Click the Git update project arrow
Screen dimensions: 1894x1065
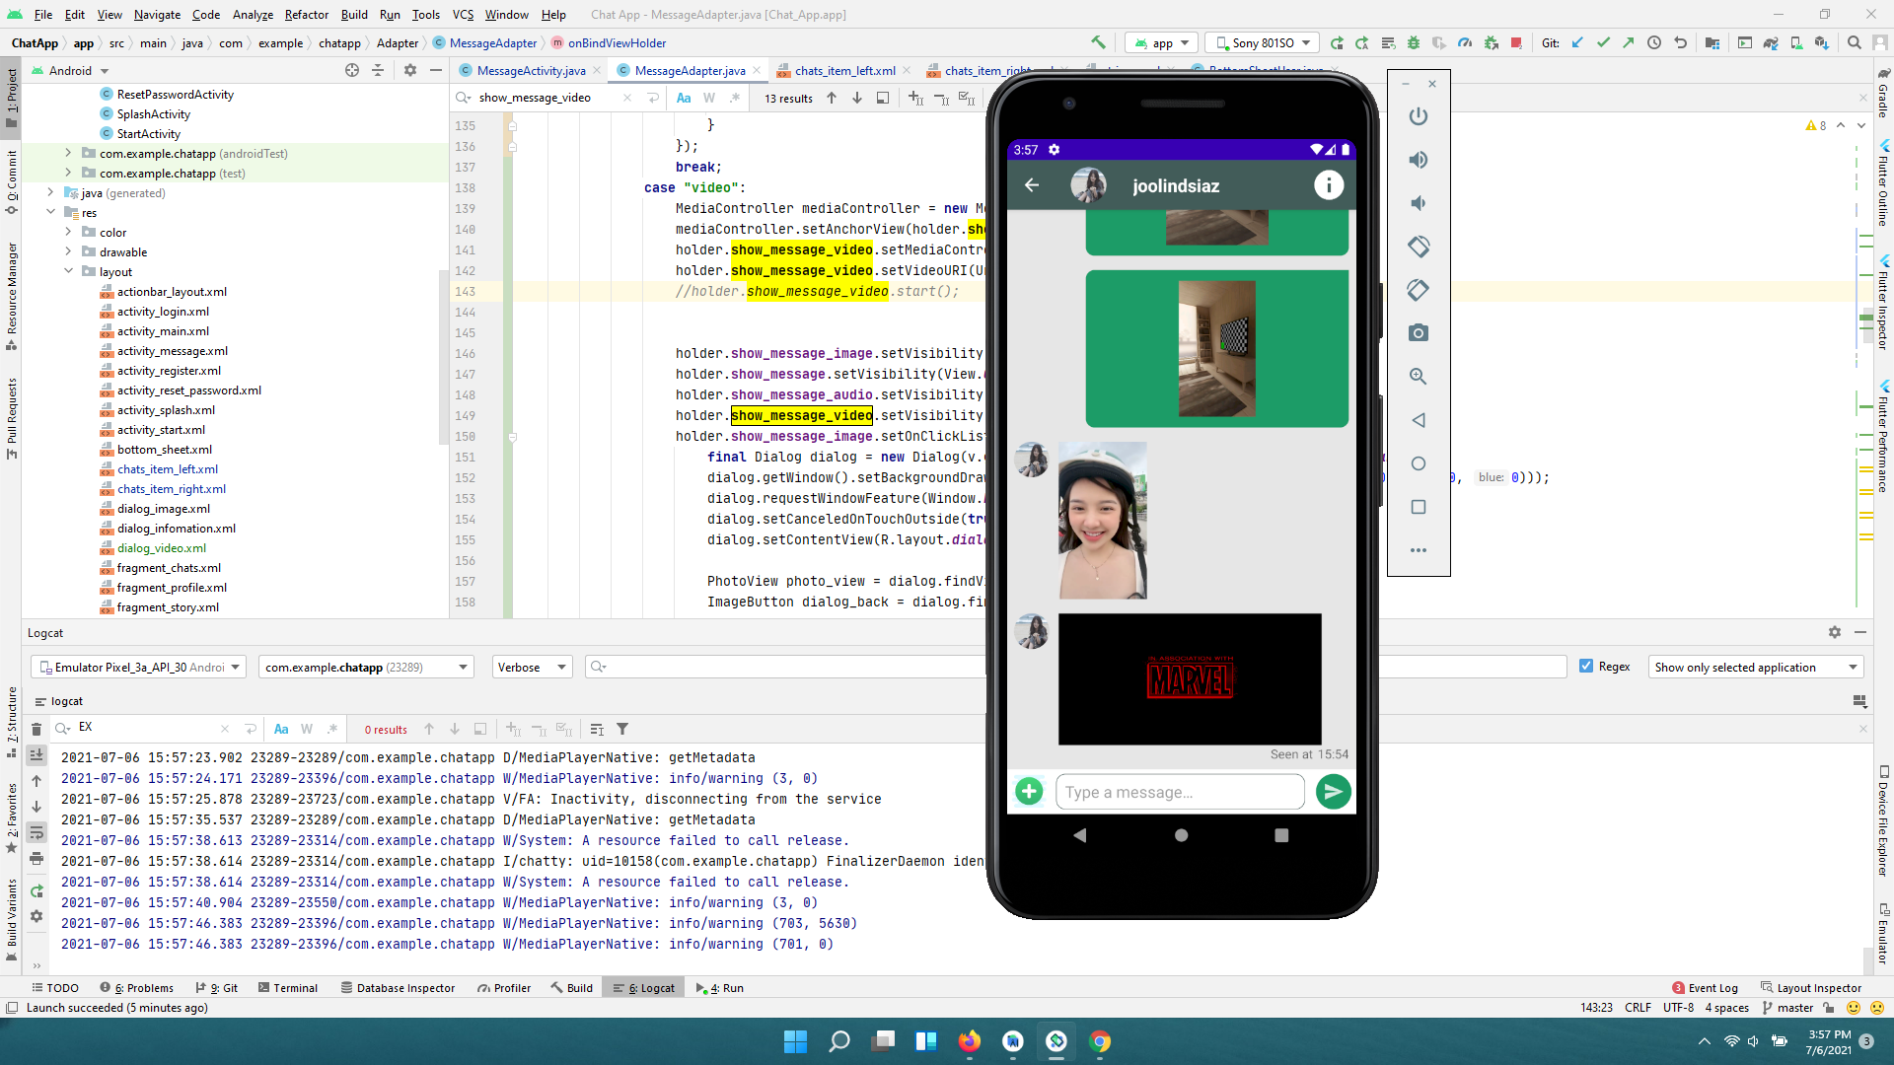[1577, 42]
